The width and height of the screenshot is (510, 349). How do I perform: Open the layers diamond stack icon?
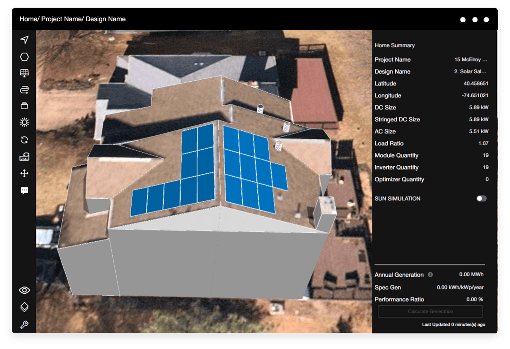coord(25,307)
